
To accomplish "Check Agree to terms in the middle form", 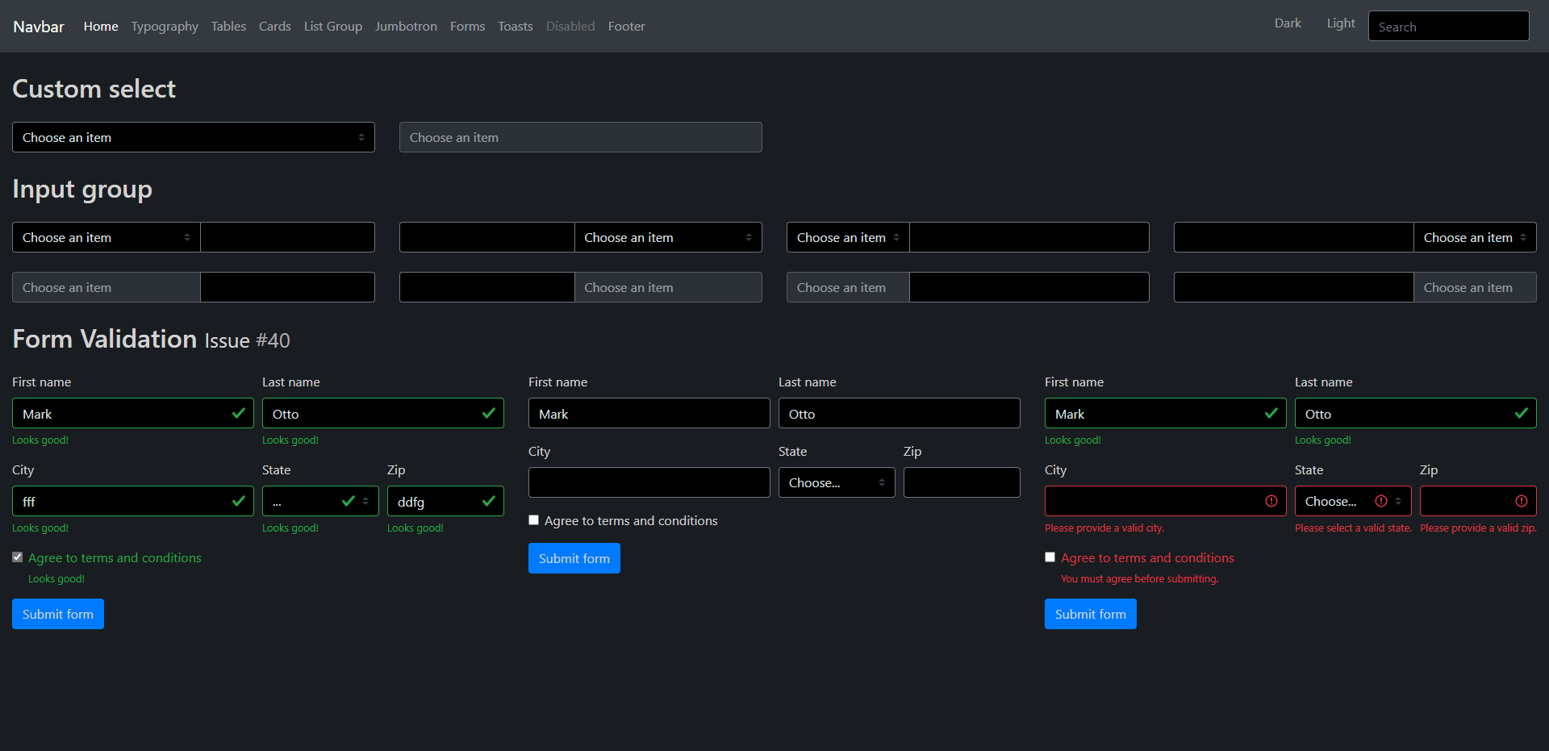I will 533,519.
